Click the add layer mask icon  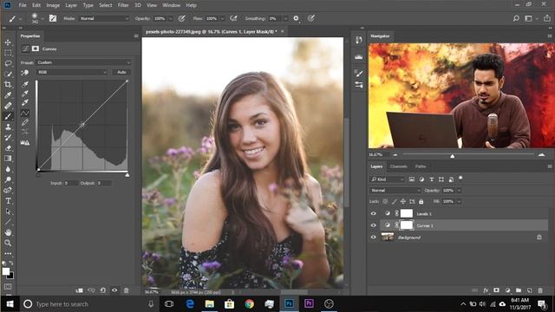click(x=496, y=290)
